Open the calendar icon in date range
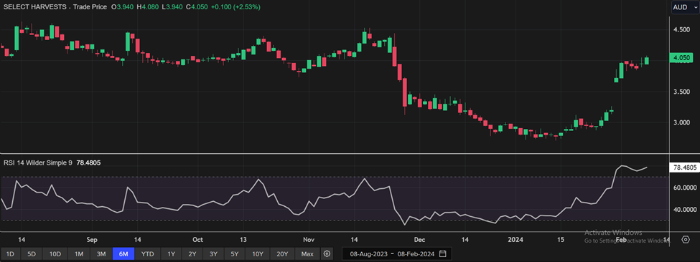This screenshot has width=700, height=262. click(x=442, y=254)
